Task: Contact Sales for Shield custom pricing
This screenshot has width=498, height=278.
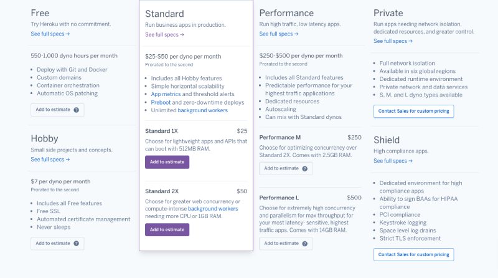Action: click(413, 255)
